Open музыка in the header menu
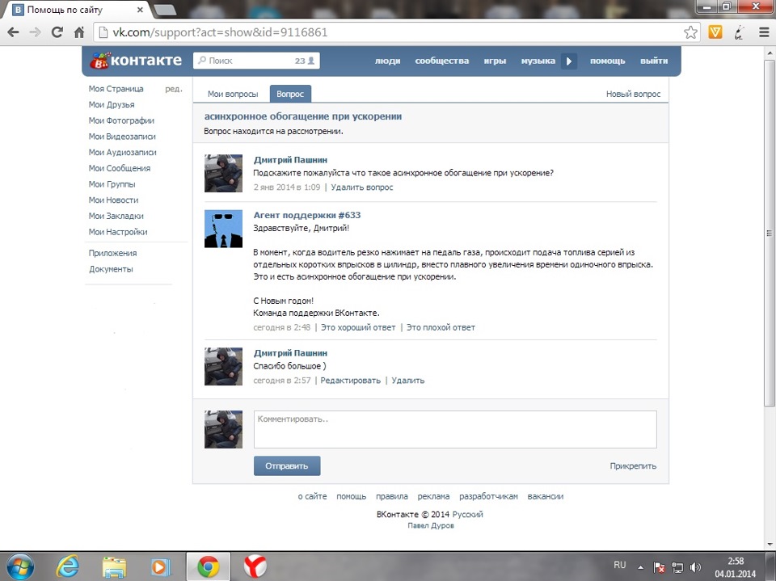 pyautogui.click(x=538, y=61)
